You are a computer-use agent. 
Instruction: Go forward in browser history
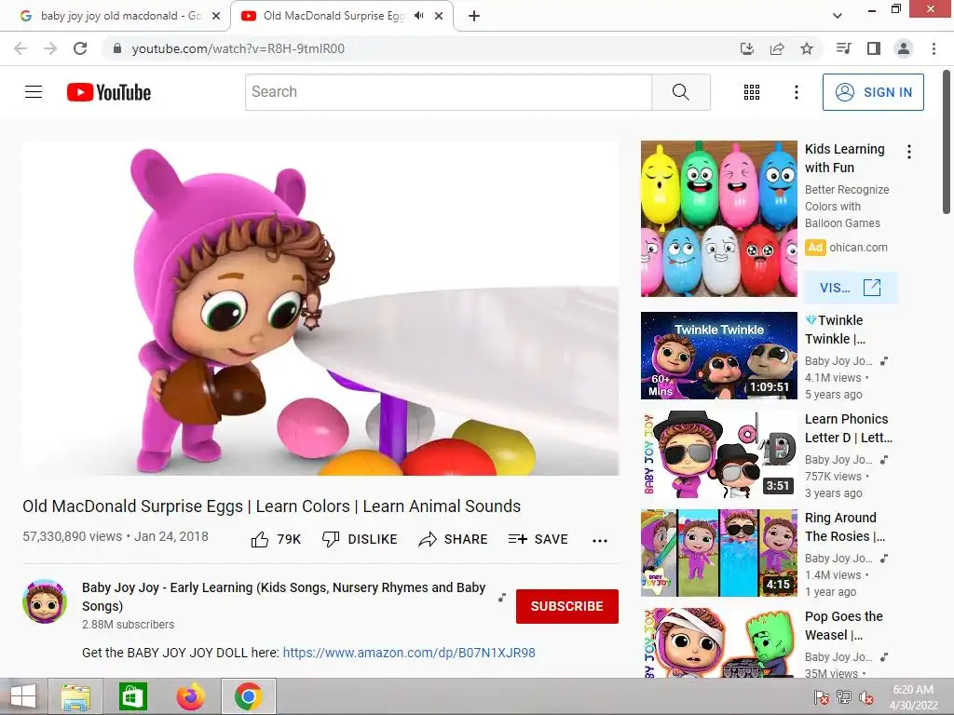coord(50,48)
